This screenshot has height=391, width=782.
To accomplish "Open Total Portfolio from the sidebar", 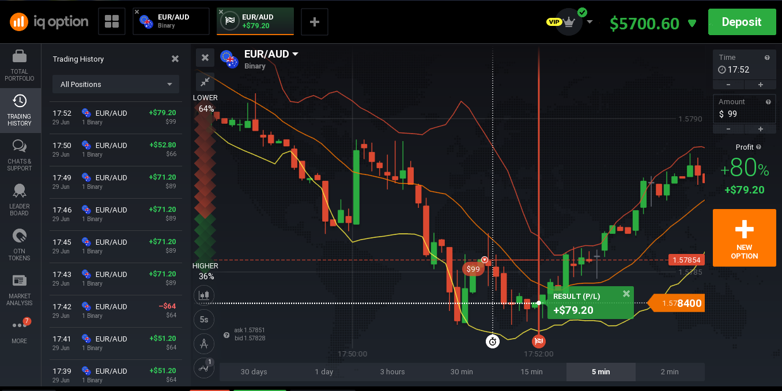I will point(20,65).
